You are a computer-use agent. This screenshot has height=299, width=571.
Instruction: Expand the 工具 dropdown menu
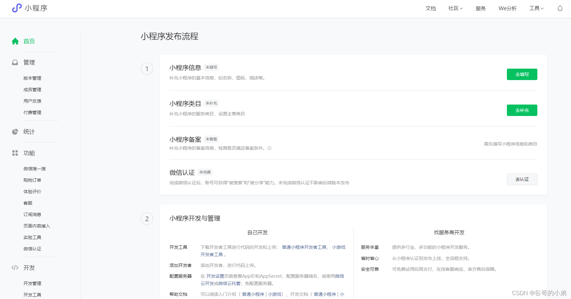point(536,8)
